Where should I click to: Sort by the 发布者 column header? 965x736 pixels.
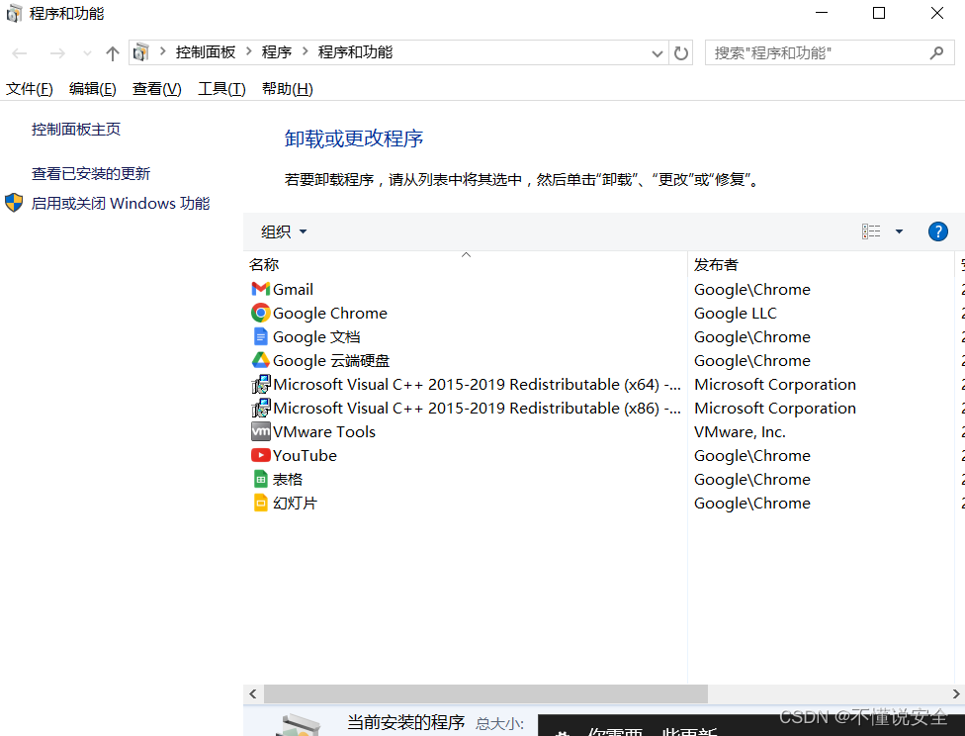click(821, 264)
